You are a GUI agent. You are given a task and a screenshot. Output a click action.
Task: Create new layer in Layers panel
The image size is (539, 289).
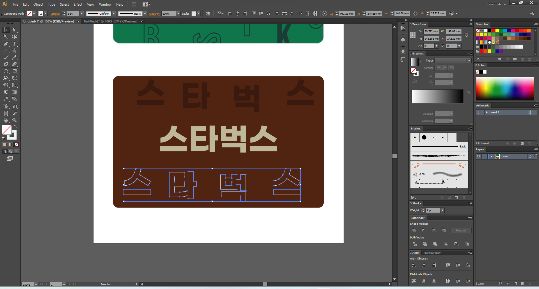pos(522,284)
